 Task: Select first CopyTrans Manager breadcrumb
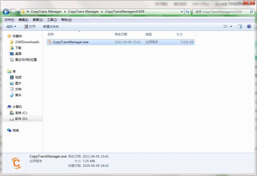46,12
